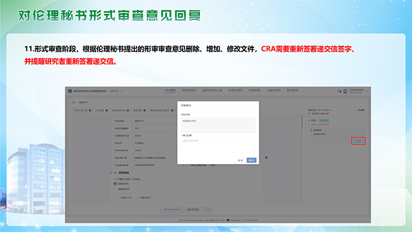Image resolution: width=412 pixels, height=232 pixels.
Task: Select the 文件清单 sub-tab
Action: [101, 111]
